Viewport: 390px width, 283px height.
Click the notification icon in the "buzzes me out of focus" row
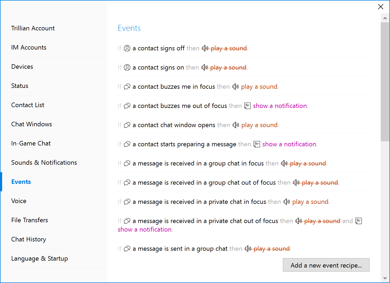pos(247,106)
